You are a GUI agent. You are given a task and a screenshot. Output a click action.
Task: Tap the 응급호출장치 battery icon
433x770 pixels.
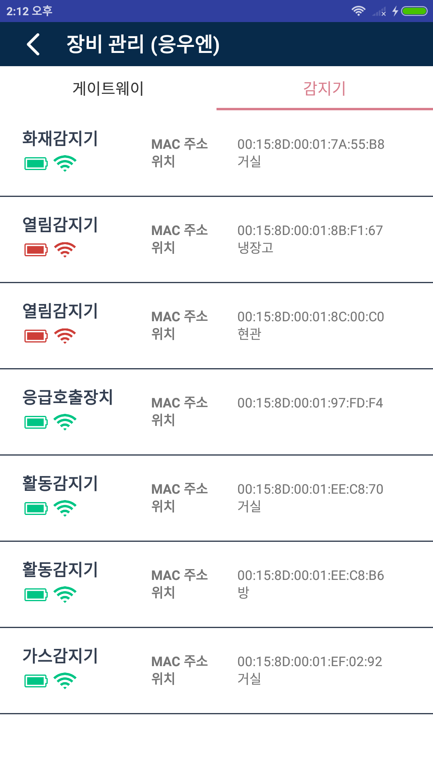click(36, 422)
